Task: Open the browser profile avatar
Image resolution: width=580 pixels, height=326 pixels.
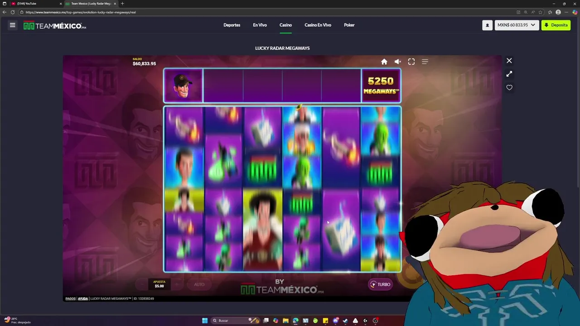Action: (x=558, y=12)
